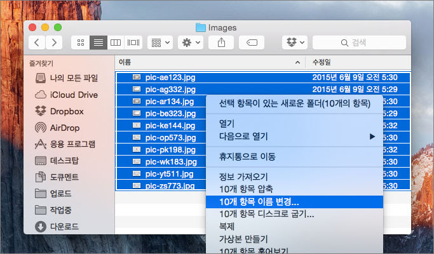Open the gear action menu
Image resolution: width=434 pixels, height=254 pixels.
coord(191,43)
